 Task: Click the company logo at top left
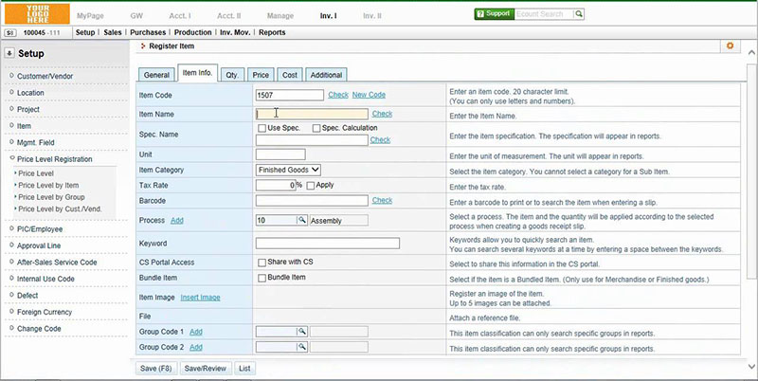(35, 13)
